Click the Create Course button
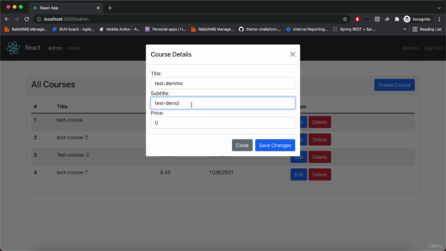The width and height of the screenshot is (446, 251). (394, 85)
